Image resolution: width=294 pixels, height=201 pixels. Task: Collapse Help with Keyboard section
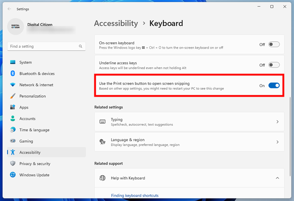tap(277, 178)
